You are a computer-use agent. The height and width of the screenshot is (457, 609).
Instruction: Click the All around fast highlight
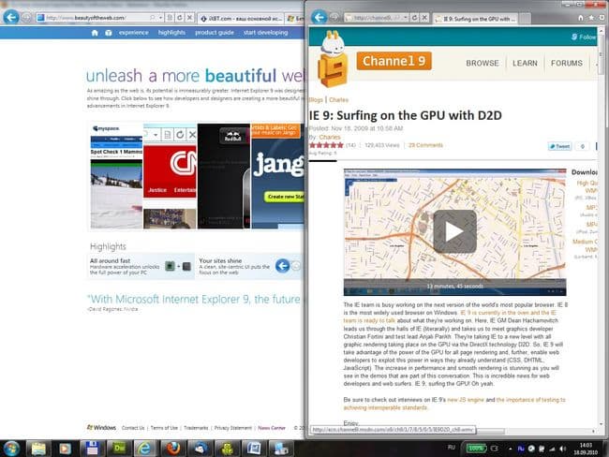coord(141,266)
